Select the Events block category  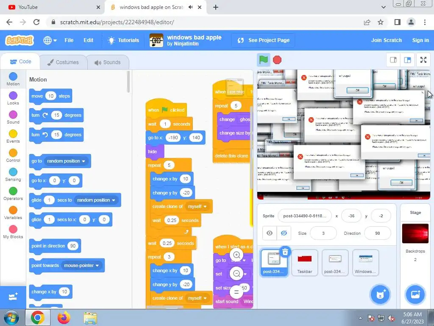(13, 137)
